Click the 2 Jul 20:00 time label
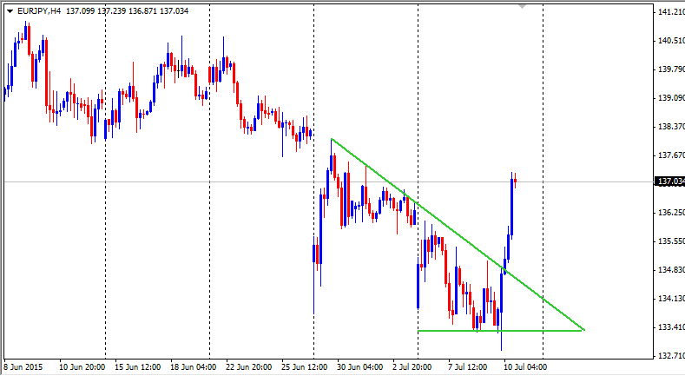The width and height of the screenshot is (685, 376). coord(412,366)
